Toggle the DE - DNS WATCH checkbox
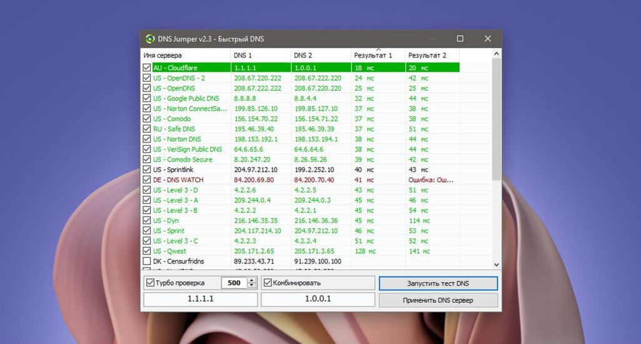 click(x=147, y=180)
